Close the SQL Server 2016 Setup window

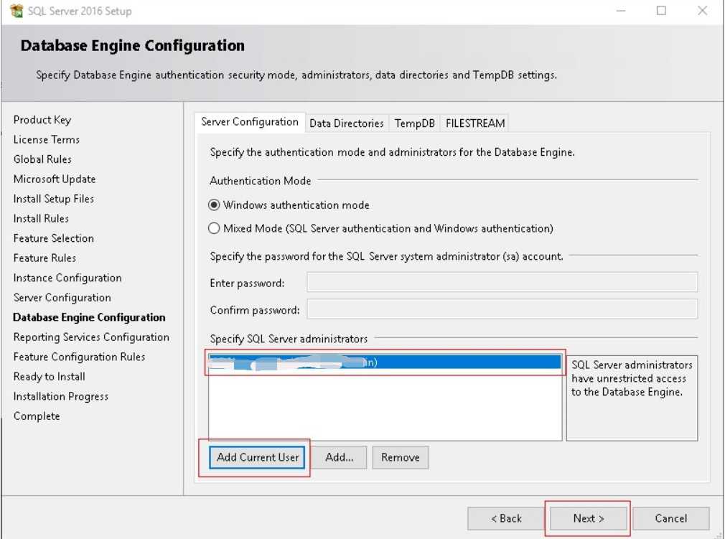702,11
